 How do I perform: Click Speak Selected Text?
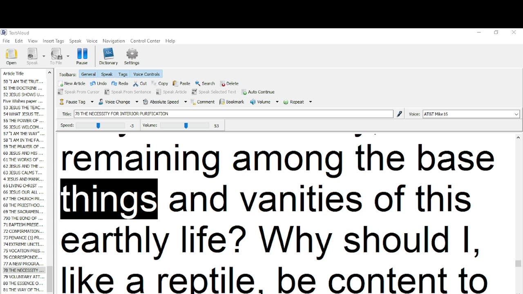[214, 92]
